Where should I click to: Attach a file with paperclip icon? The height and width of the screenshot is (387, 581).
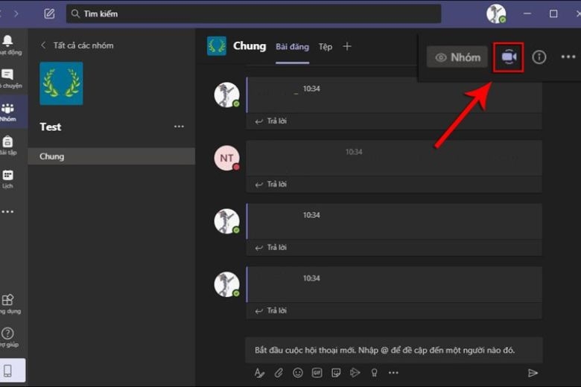point(279,373)
